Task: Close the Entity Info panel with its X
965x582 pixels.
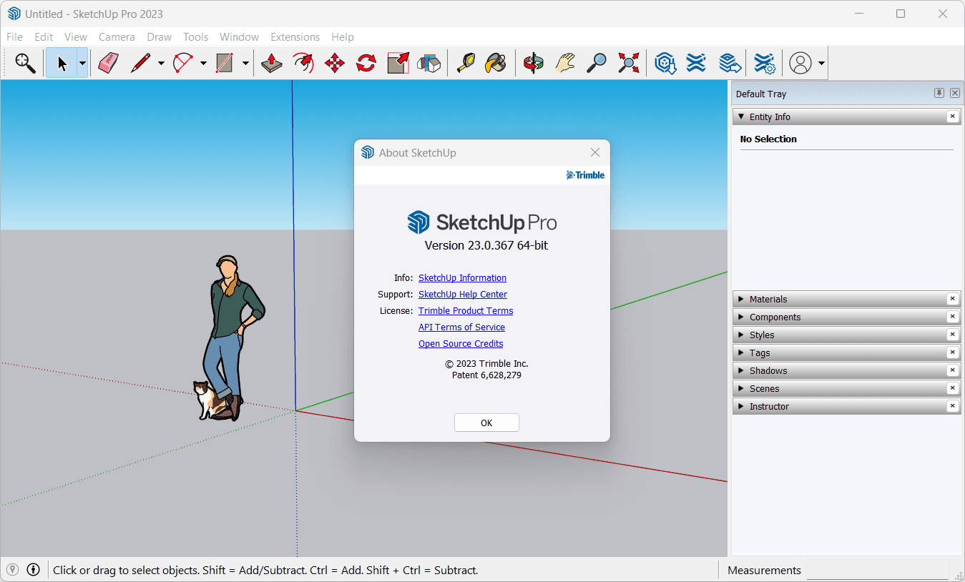Action: (952, 117)
